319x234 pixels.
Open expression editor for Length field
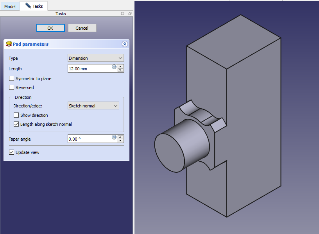tap(114, 67)
